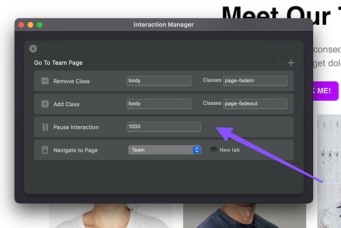
Task: Click the minus icon beside the plus
Action: pyautogui.click(x=279, y=63)
